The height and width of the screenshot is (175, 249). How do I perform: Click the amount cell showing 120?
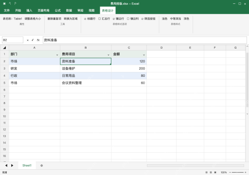pyautogui.click(x=129, y=61)
